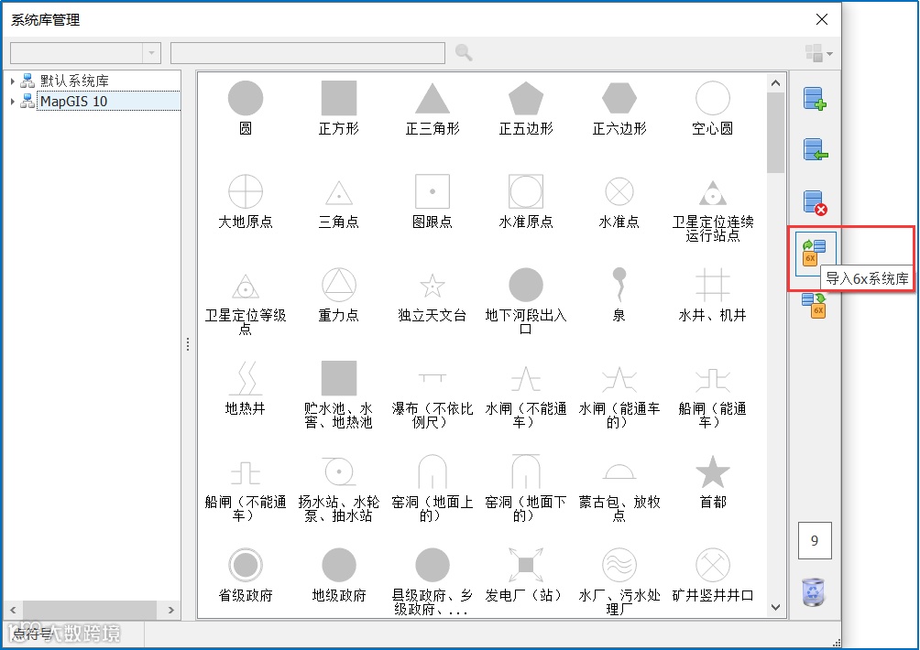Select the 水厂、污水处理厂 symbol
The width and height of the screenshot is (920, 650).
pyautogui.click(x=619, y=581)
